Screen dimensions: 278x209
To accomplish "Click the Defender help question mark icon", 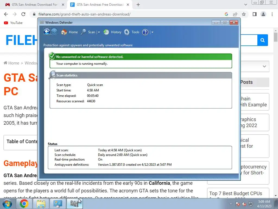I will 145,32.
